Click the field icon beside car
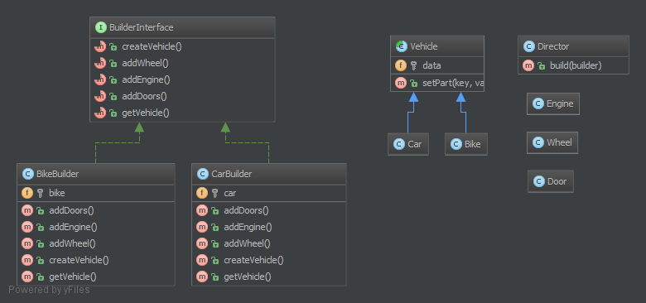 pos(202,193)
